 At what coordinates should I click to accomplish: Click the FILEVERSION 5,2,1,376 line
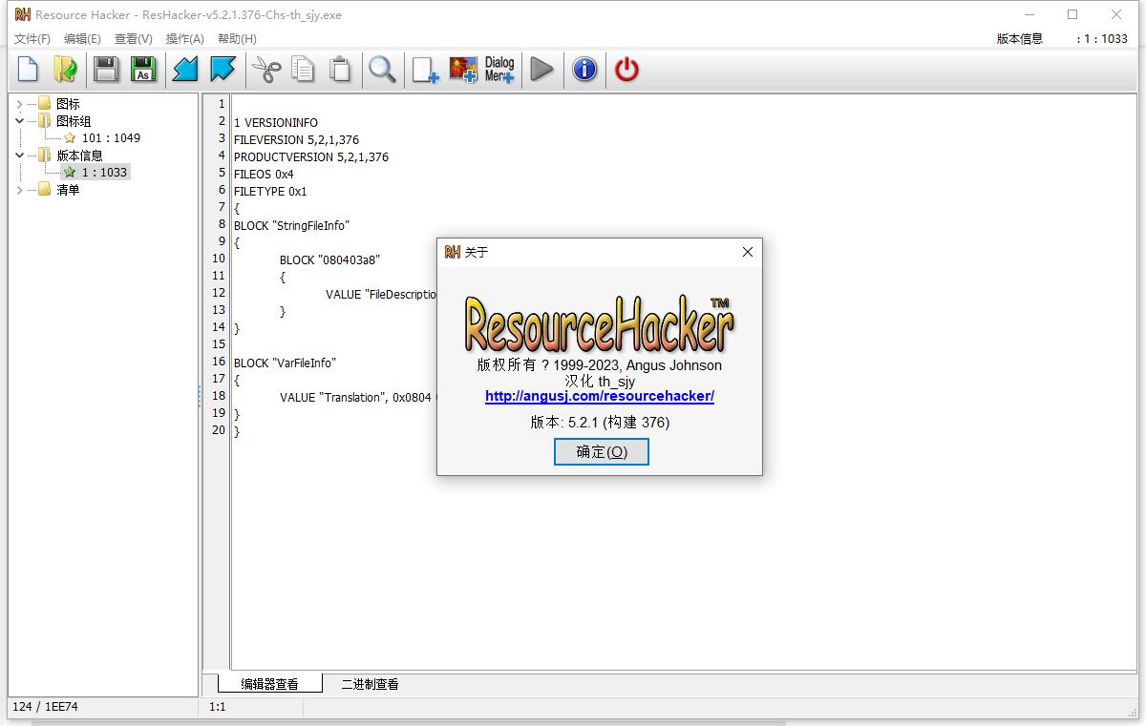click(296, 140)
